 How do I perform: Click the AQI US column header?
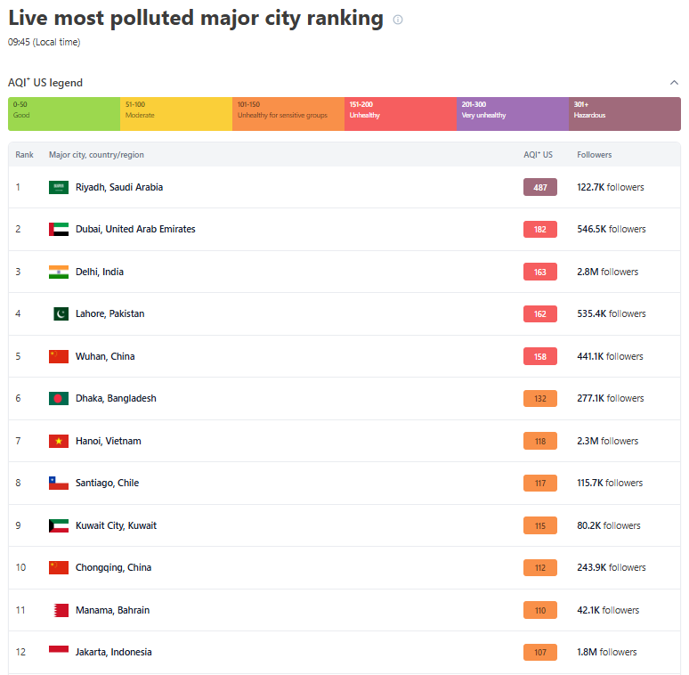pos(538,155)
